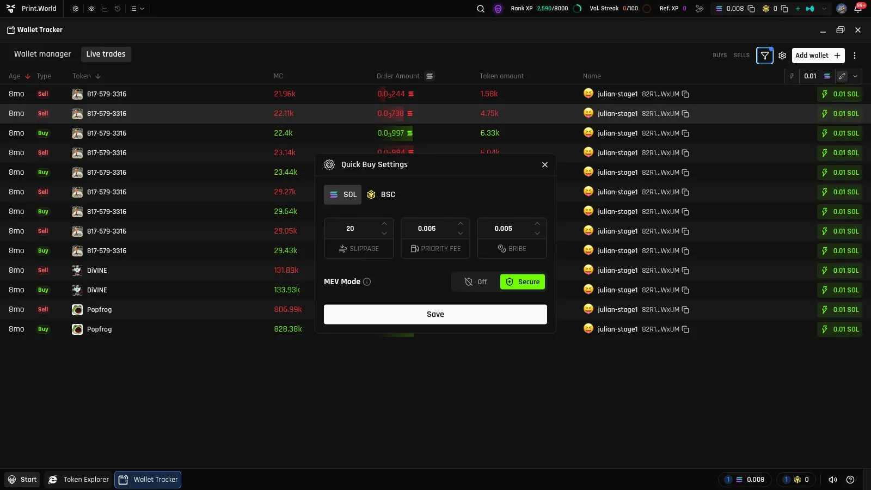This screenshot has width=871, height=490.
Task: Click the Print.World logo
Action: pos(32,9)
